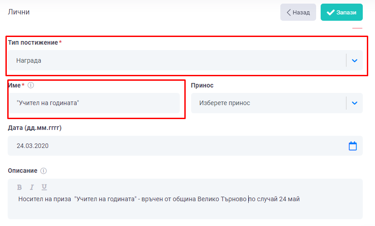Click the Назад back button
Image resolution: width=375 pixels, height=226 pixels.
click(x=298, y=13)
